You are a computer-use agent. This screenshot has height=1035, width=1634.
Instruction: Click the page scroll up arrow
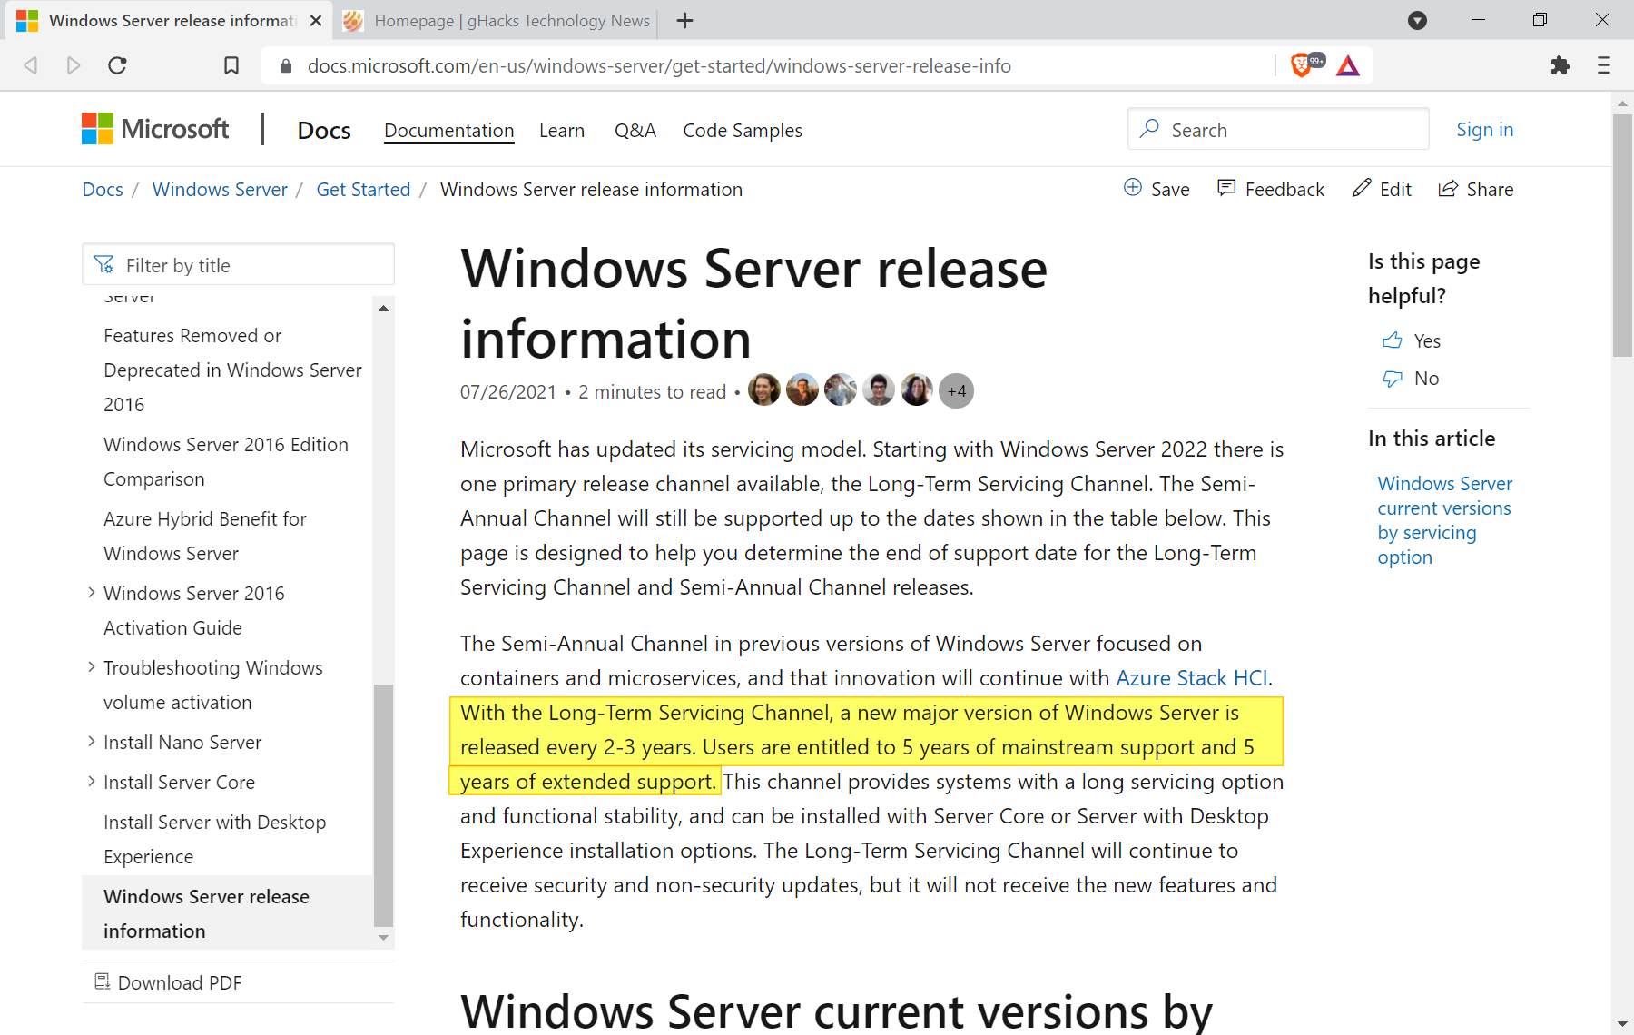coord(1622,103)
